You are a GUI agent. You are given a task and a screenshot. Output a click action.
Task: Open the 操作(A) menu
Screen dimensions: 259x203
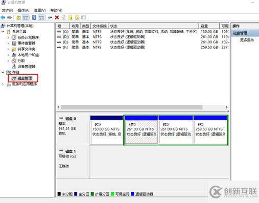pyautogui.click(x=23, y=10)
